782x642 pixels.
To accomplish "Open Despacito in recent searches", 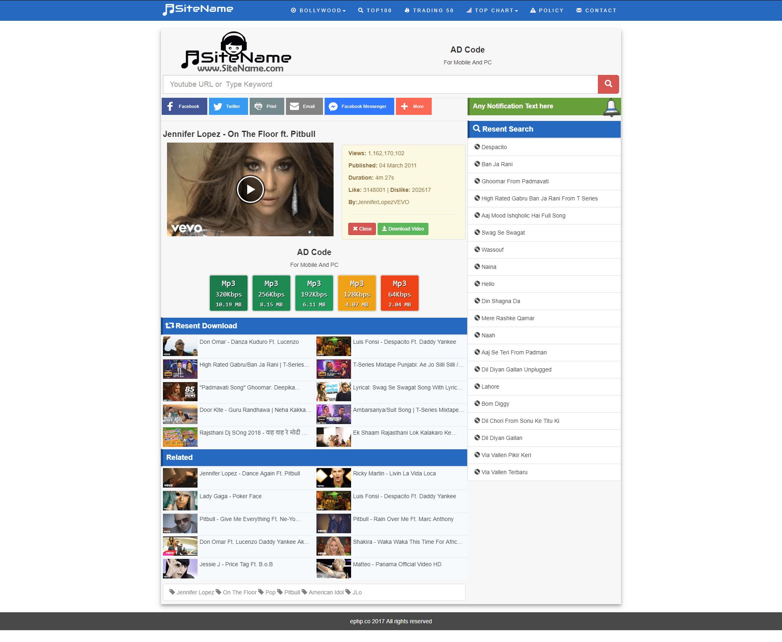I will tap(494, 147).
